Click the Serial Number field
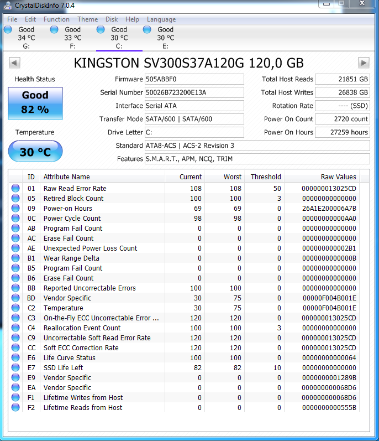The image size is (379, 441). (x=194, y=92)
